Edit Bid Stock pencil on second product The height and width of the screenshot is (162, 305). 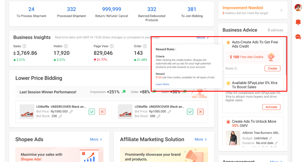pyautogui.click(x=158, y=116)
